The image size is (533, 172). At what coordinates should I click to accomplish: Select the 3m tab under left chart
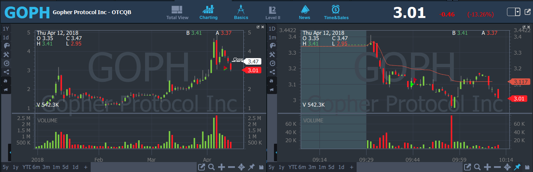coord(46,167)
